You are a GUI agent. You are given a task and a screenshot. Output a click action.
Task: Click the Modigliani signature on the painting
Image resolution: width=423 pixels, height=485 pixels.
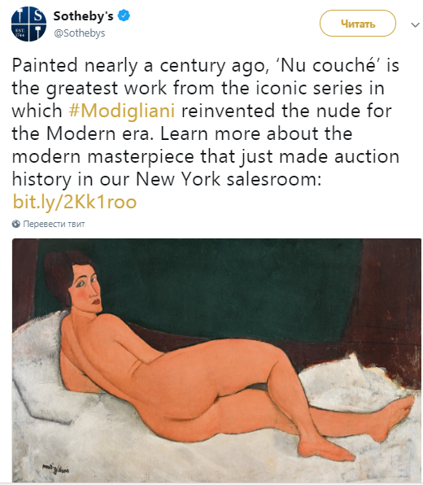[55, 469]
